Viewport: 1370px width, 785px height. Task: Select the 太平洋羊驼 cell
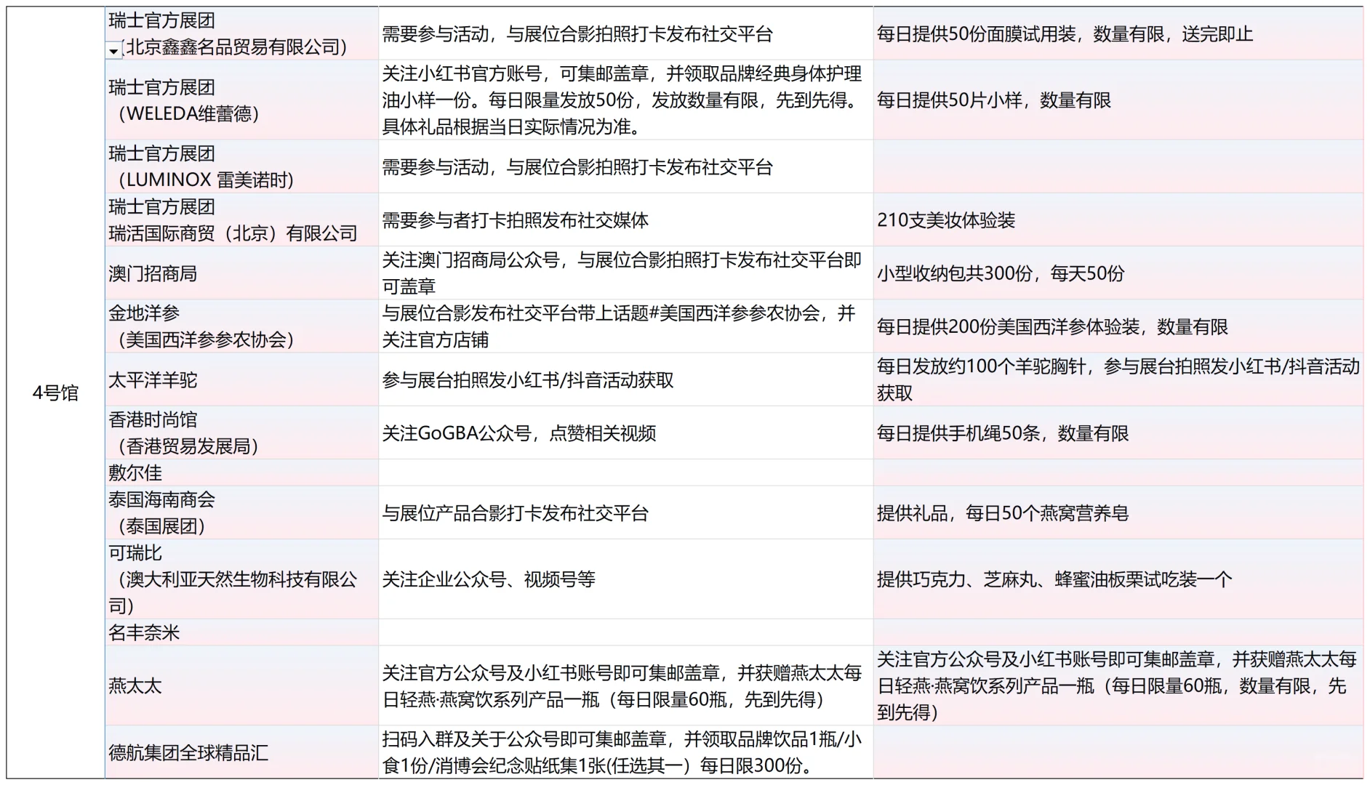[x=241, y=379]
